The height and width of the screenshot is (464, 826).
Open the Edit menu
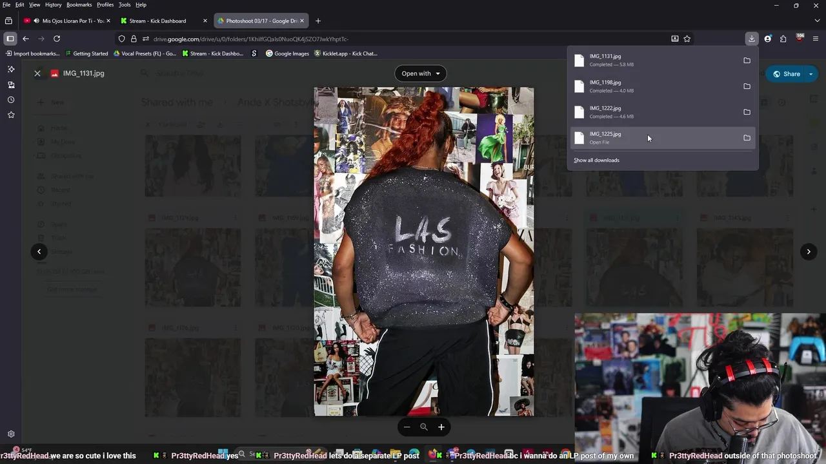(x=20, y=5)
